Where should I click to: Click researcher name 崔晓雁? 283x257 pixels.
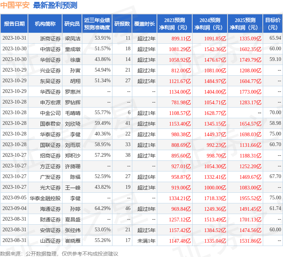72,241
